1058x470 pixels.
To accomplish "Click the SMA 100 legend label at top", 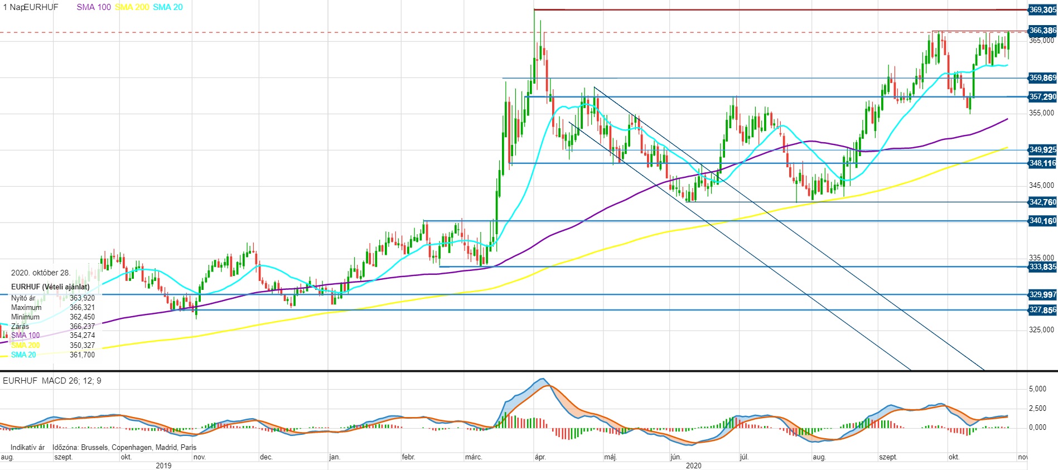I will 94,7.
